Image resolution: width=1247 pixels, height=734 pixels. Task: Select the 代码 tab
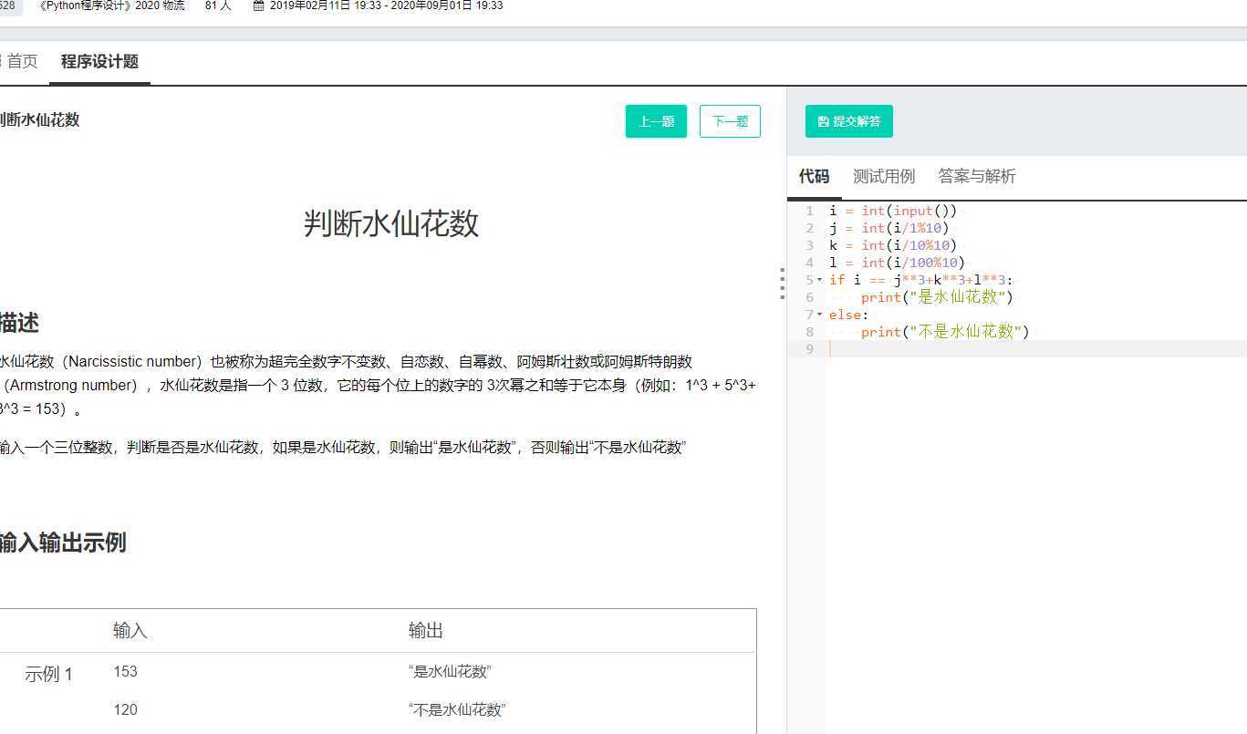coord(814,176)
